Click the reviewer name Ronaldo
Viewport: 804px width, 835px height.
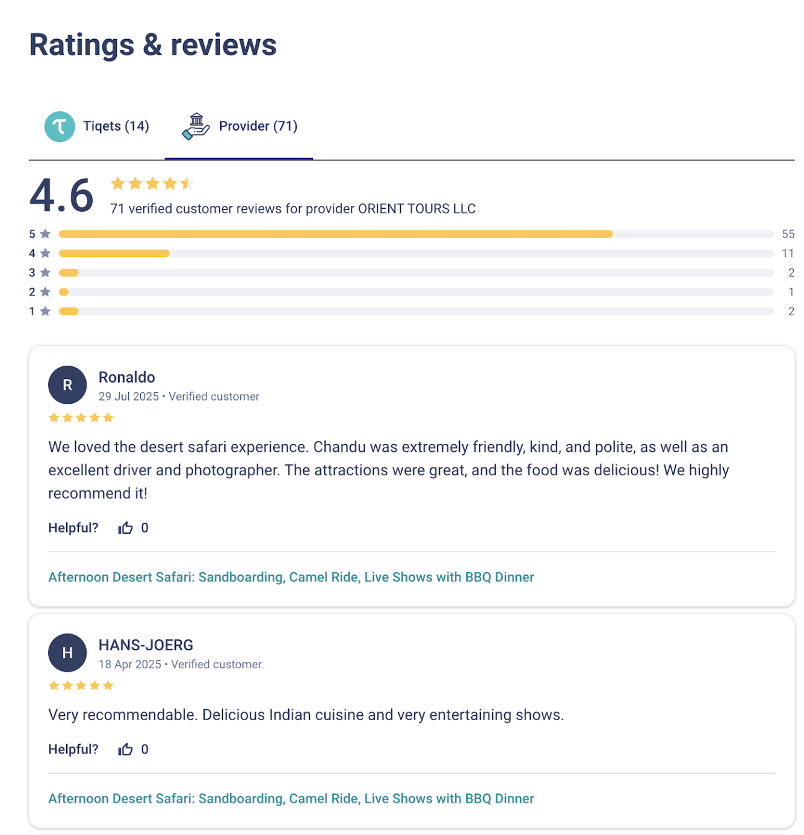(x=127, y=377)
